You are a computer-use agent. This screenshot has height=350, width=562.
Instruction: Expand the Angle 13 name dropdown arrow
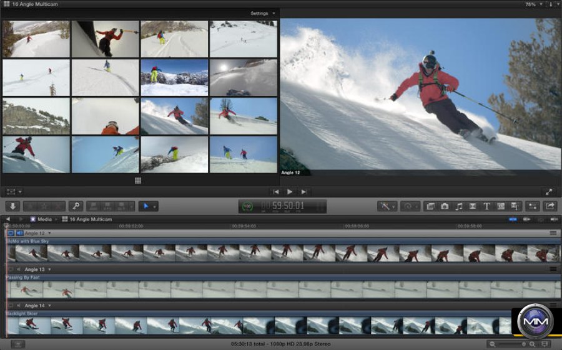tap(49, 269)
